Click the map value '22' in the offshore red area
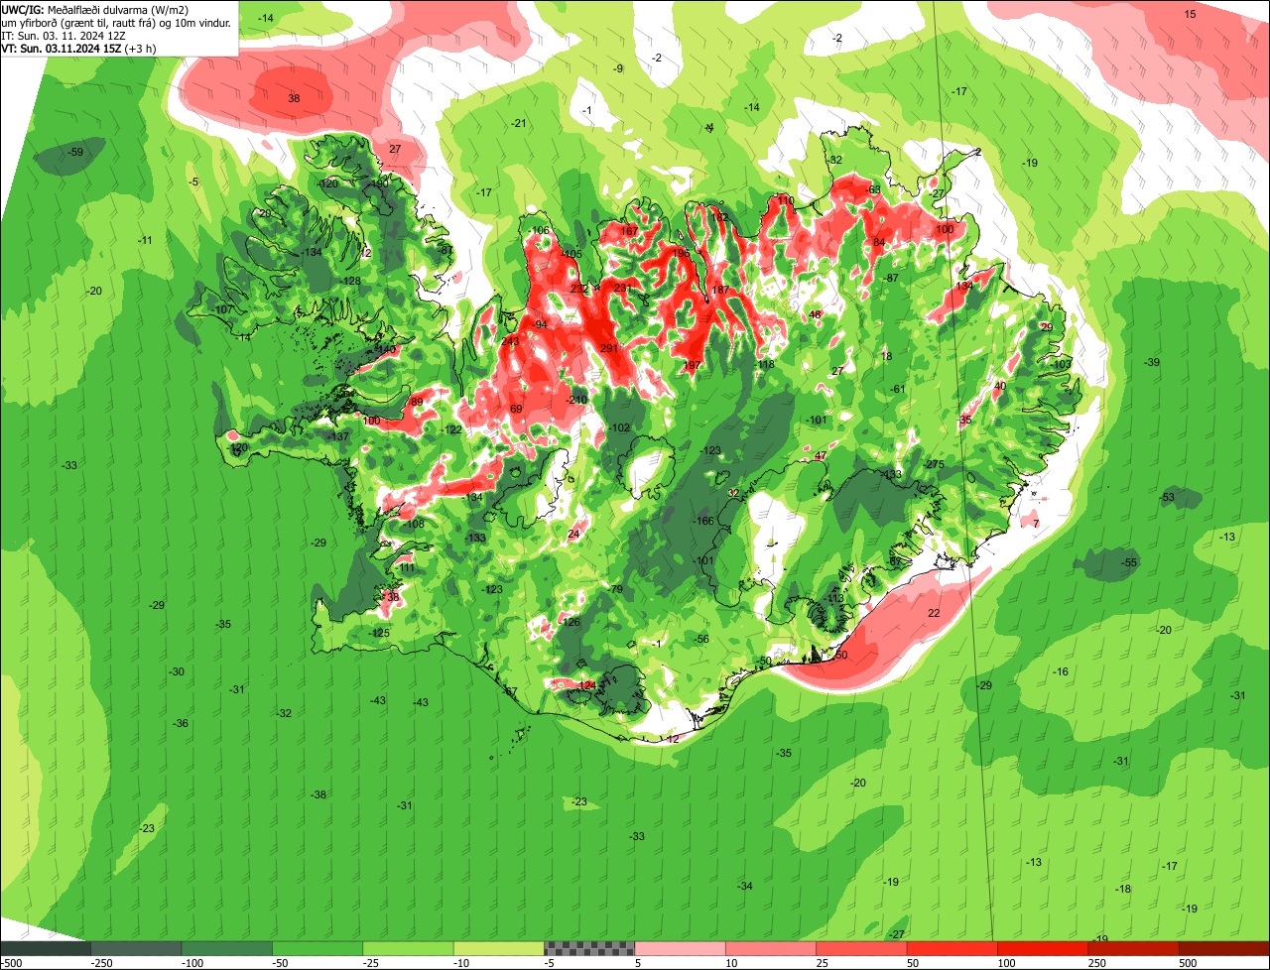This screenshot has height=970, width=1270. pos(934,613)
